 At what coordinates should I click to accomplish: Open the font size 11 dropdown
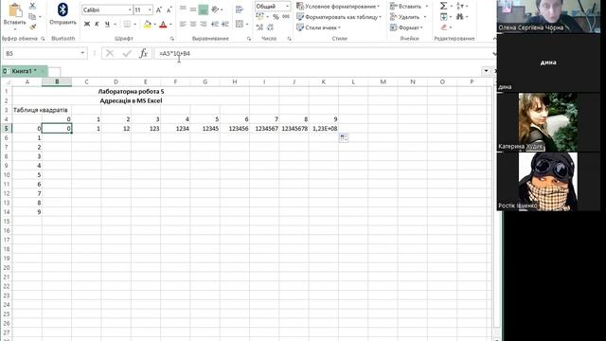[x=150, y=10]
